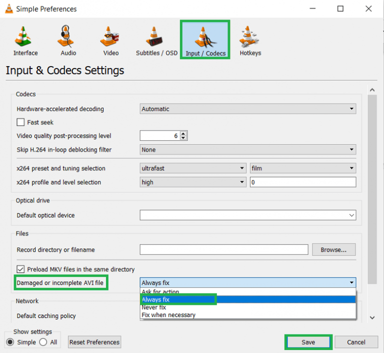Select the Input / Codecs category
Image resolution: width=384 pixels, height=353 pixels.
pyautogui.click(x=205, y=40)
